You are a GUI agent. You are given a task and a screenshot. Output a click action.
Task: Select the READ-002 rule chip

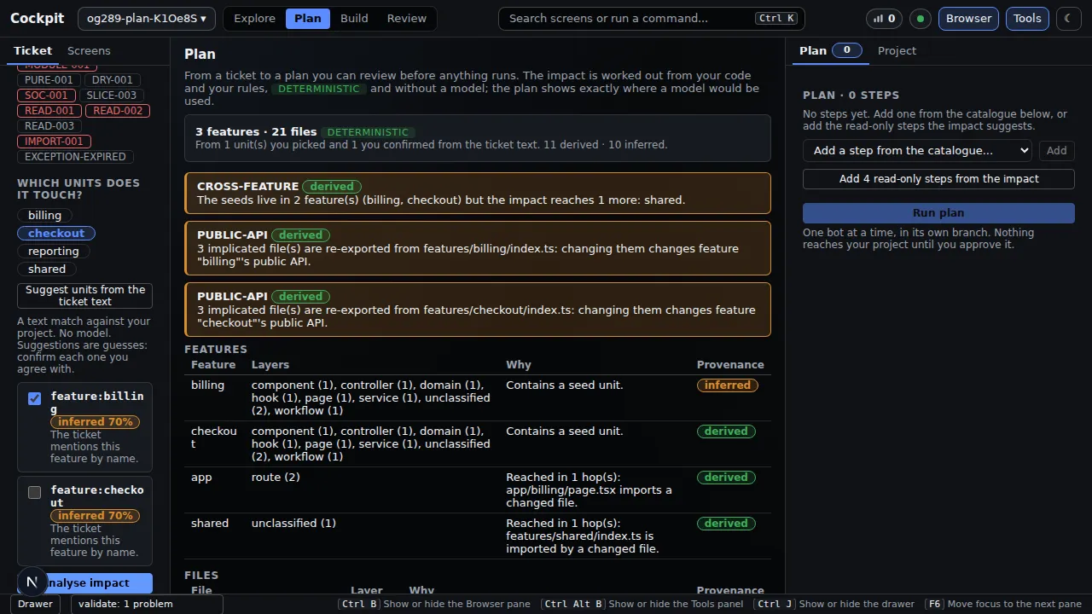pos(118,110)
